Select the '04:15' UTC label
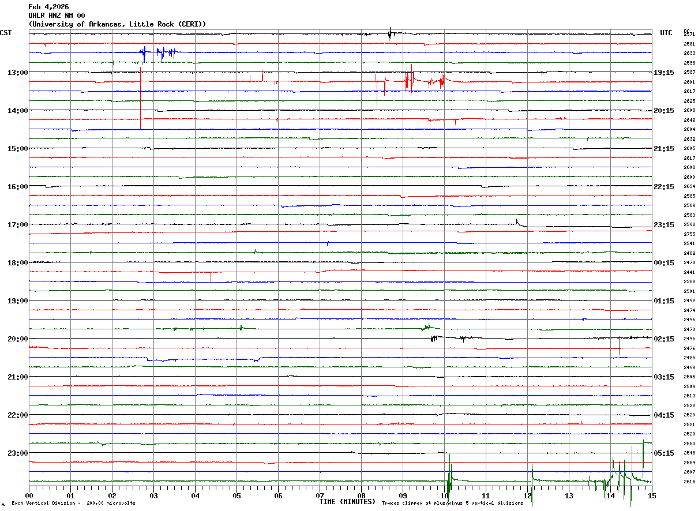Screen dimensions: 698x511 tap(664, 415)
